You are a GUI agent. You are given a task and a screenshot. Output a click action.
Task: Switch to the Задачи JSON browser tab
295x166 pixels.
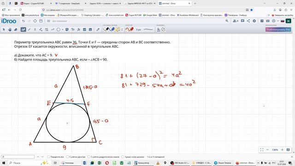105,3
